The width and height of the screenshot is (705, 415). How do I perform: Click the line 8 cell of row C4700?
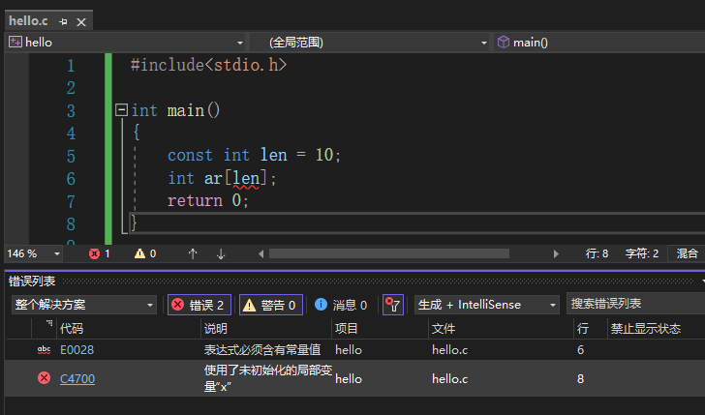coord(580,378)
